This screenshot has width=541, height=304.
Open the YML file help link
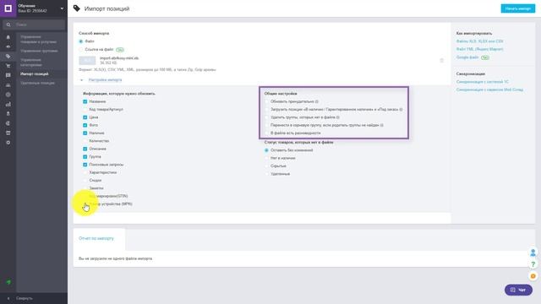[x=479, y=49]
